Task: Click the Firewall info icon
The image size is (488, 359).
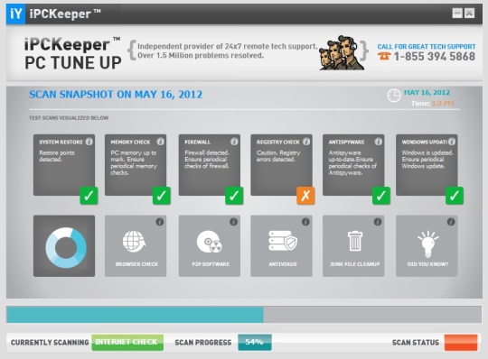Action: (234, 142)
